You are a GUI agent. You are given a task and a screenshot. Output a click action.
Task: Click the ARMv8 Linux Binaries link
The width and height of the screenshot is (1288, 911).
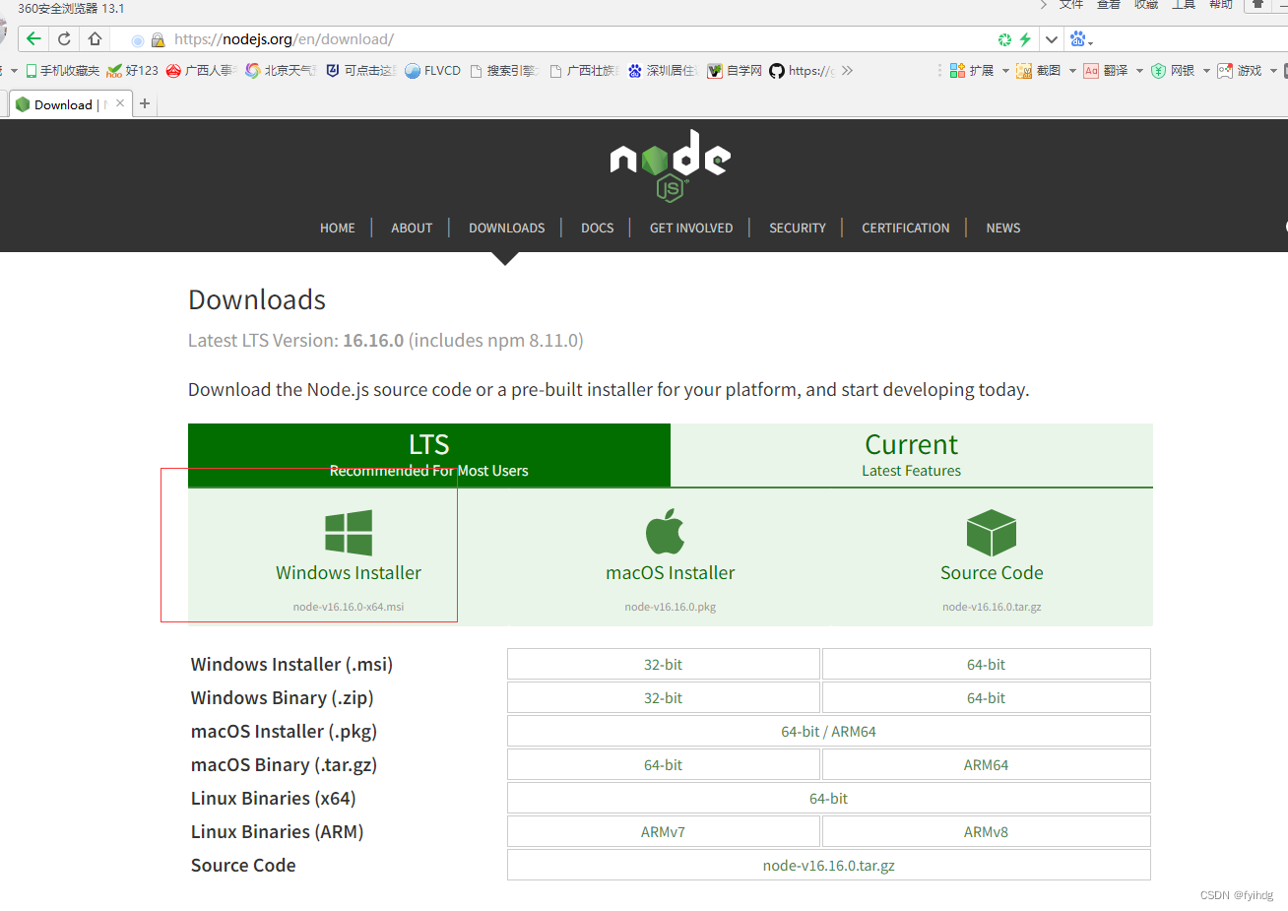pos(986,832)
